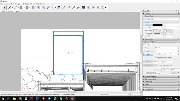Click the white Fill color swatch

pyautogui.click(x=166, y=19)
